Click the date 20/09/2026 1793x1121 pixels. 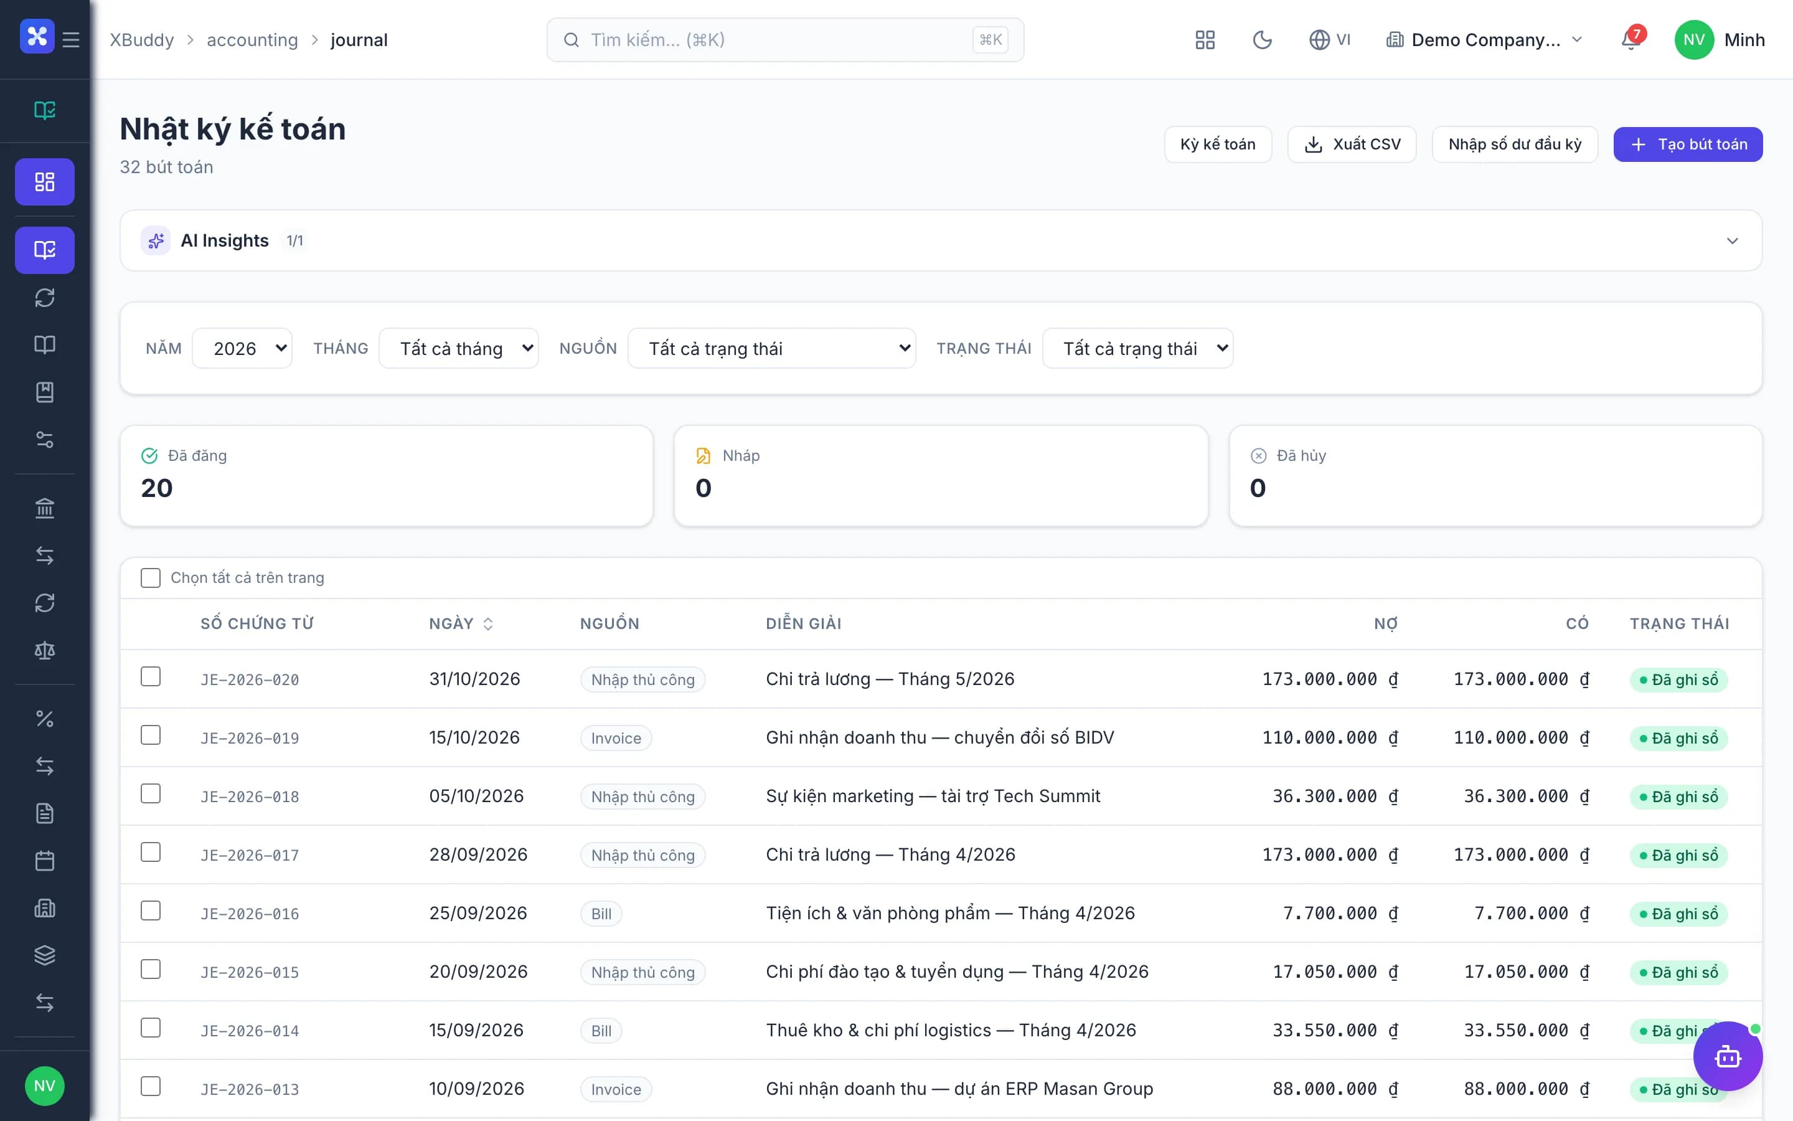pos(478,972)
